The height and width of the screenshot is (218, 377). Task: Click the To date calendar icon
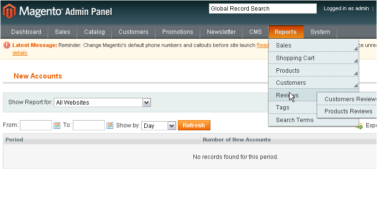coord(110,125)
